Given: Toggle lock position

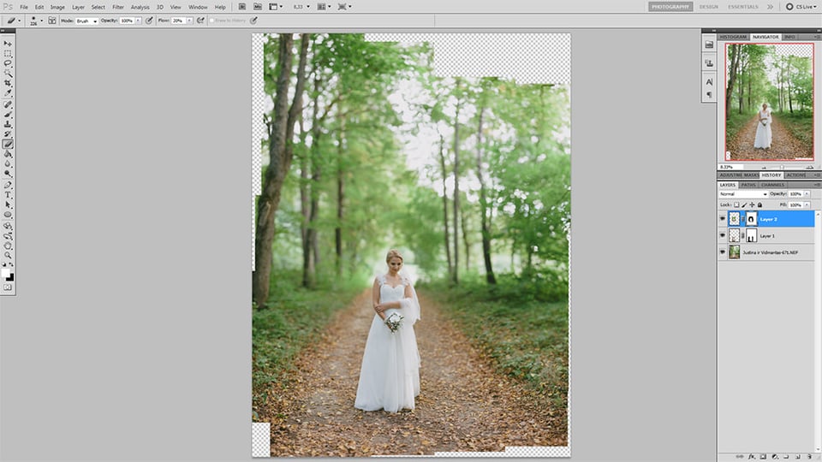Looking at the screenshot, I should tap(752, 204).
